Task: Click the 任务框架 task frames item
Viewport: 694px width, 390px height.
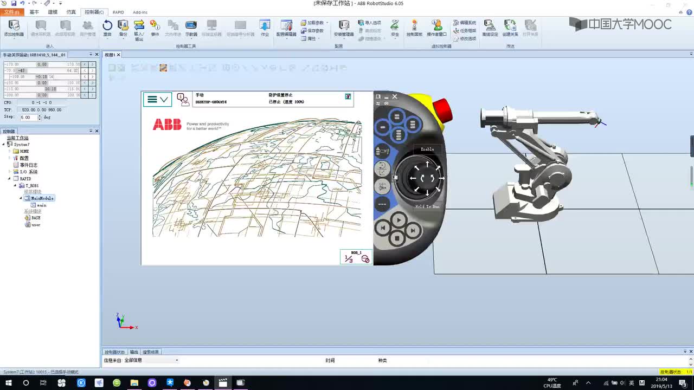Action: click(x=464, y=30)
